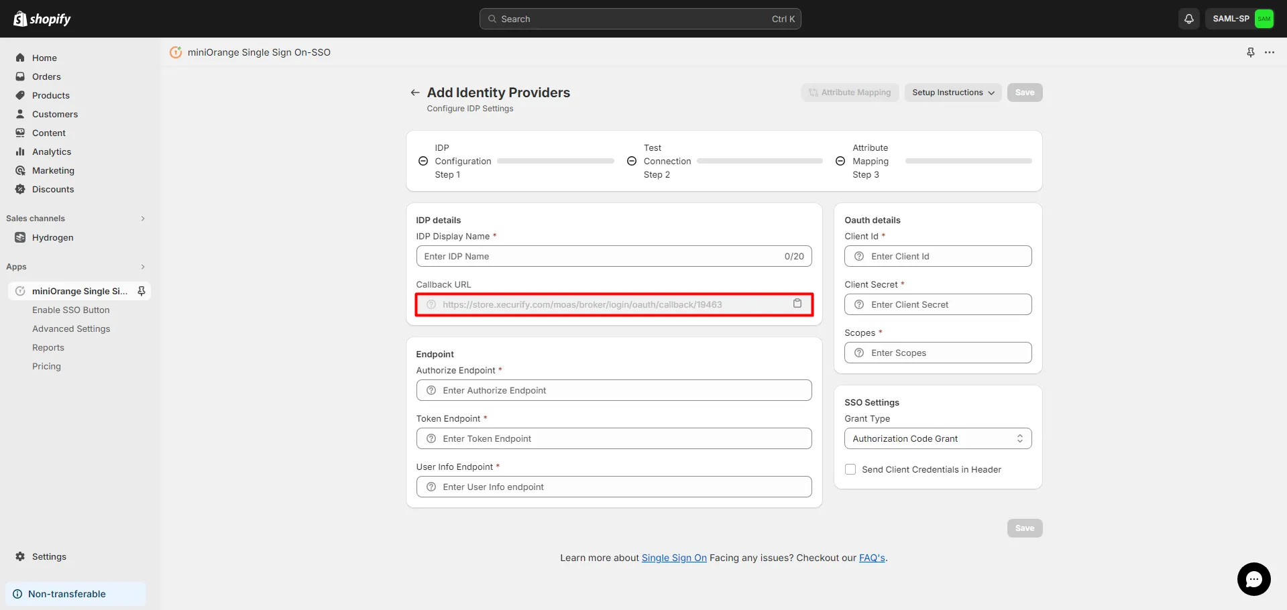The image size is (1287, 610).
Task: Focus the IDP Display Name field
Action: coord(614,256)
